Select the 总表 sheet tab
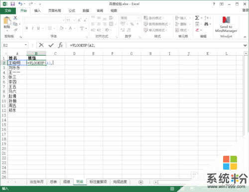The height and width of the screenshot is (192, 249). coord(53,182)
